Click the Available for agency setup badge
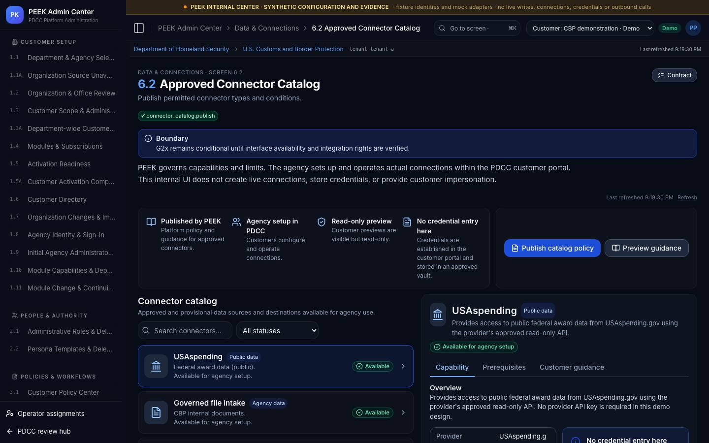Screen dimensions: 709x443 click(474, 347)
